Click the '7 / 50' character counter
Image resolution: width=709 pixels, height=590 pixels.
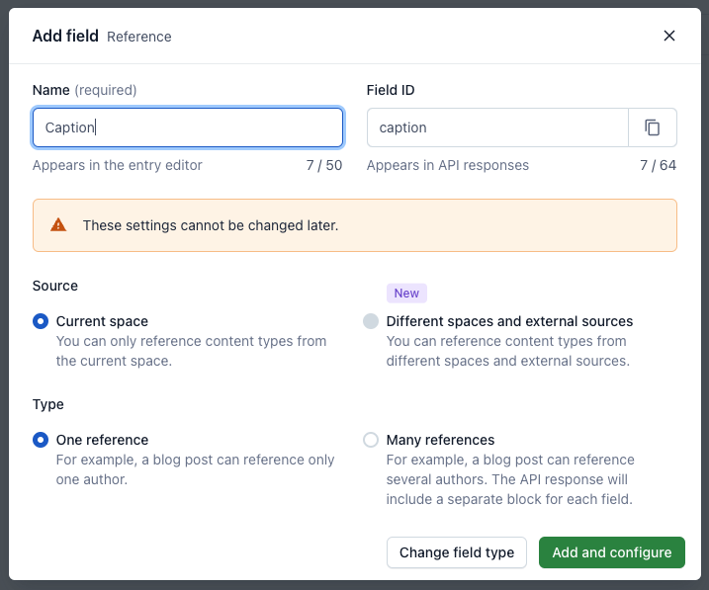(324, 165)
